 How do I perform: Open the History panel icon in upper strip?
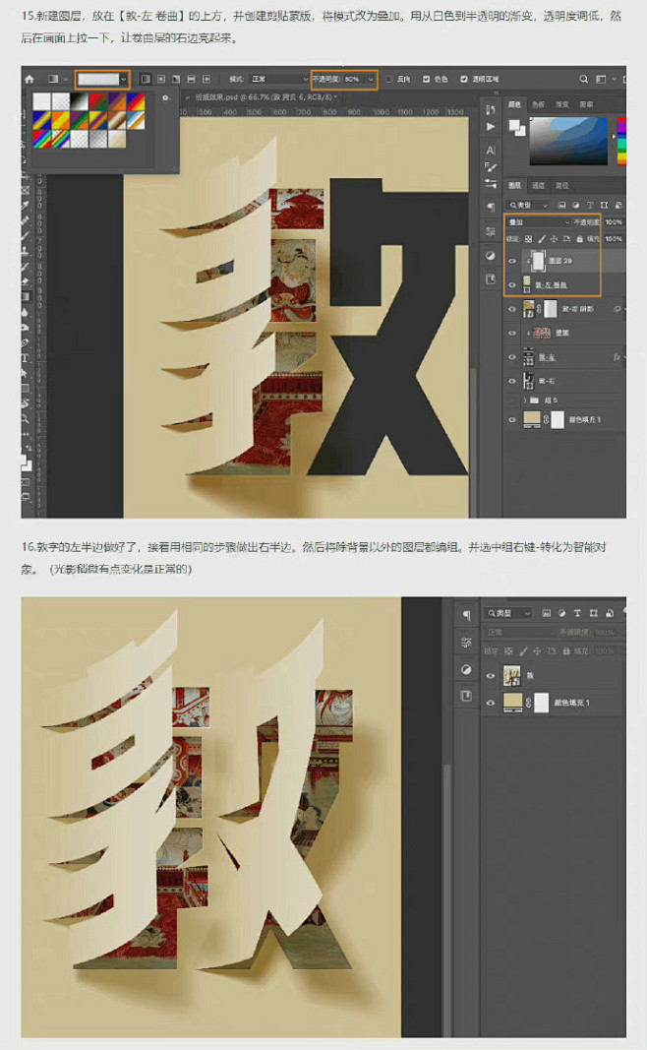tap(491, 109)
